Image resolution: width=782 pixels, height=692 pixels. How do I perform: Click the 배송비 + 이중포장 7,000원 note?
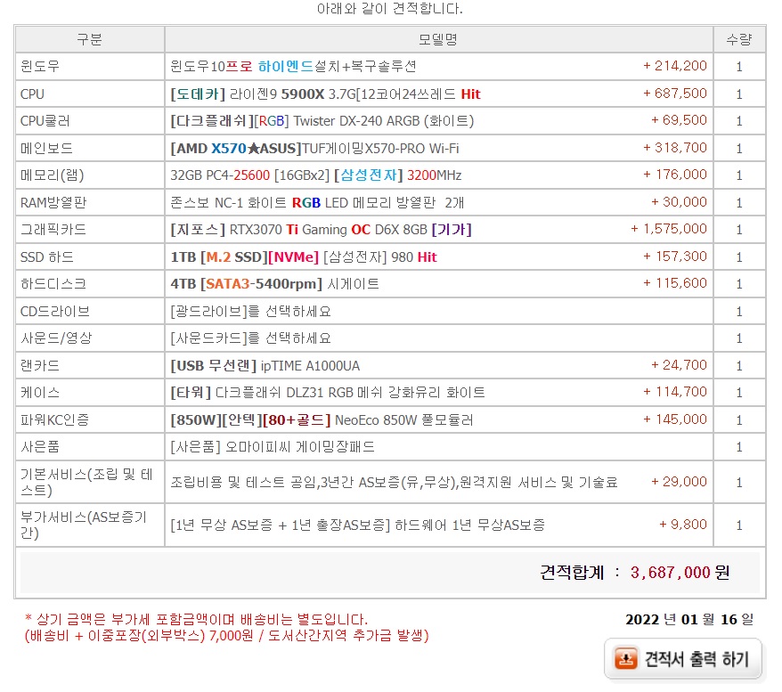pos(227,636)
